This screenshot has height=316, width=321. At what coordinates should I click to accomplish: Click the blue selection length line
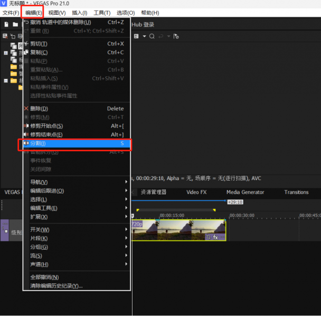179,201
